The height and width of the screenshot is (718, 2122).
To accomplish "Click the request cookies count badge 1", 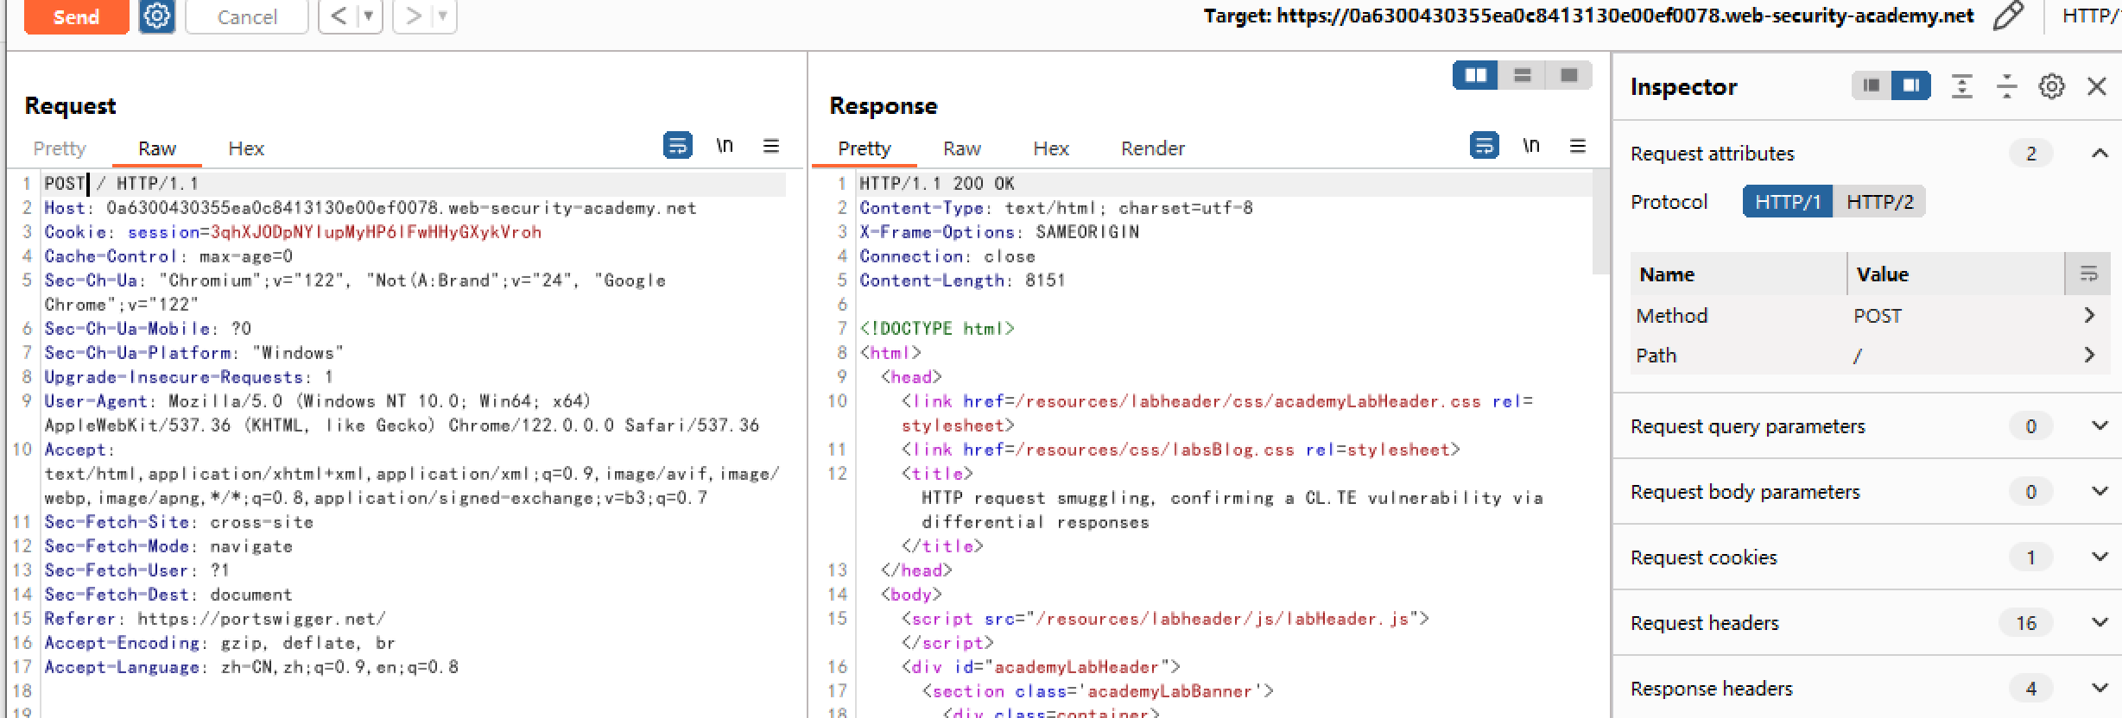I will tap(2030, 557).
